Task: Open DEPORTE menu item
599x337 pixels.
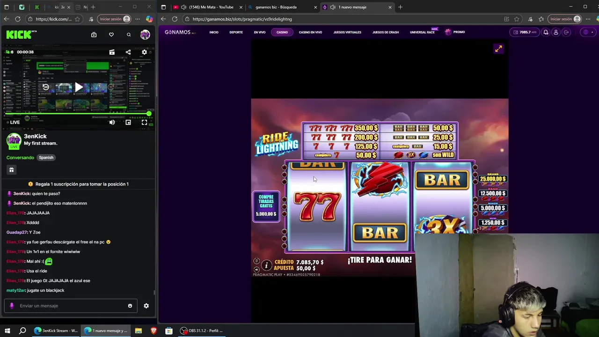Action: [x=236, y=32]
